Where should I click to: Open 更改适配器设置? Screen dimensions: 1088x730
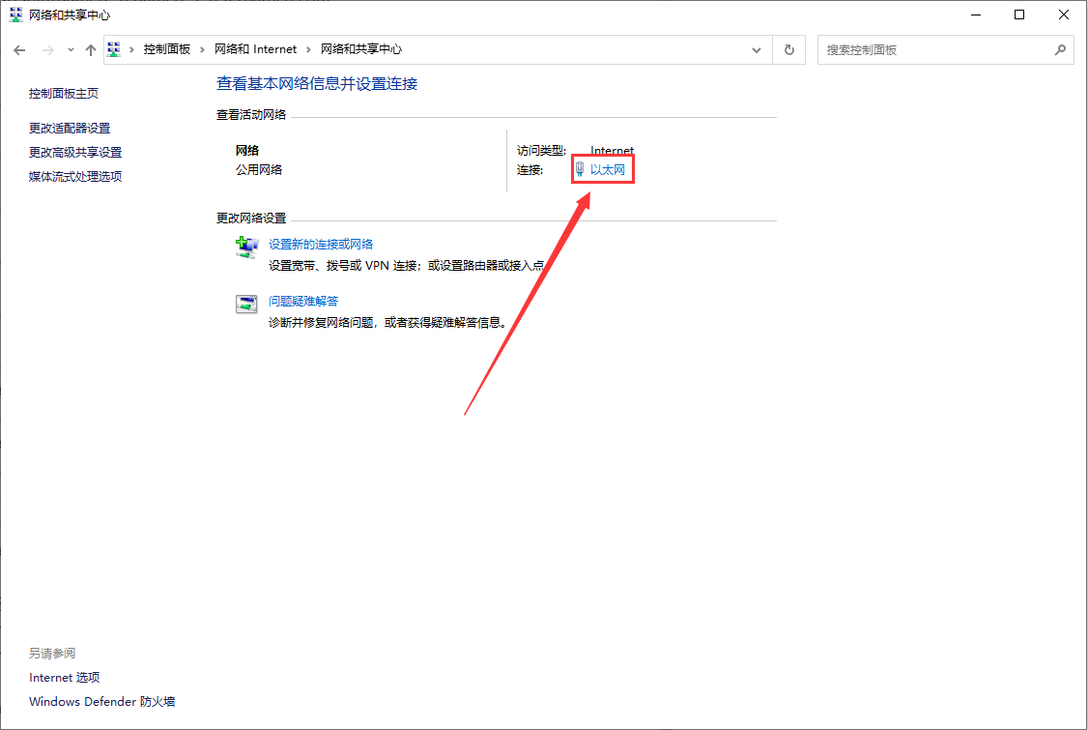[70, 128]
